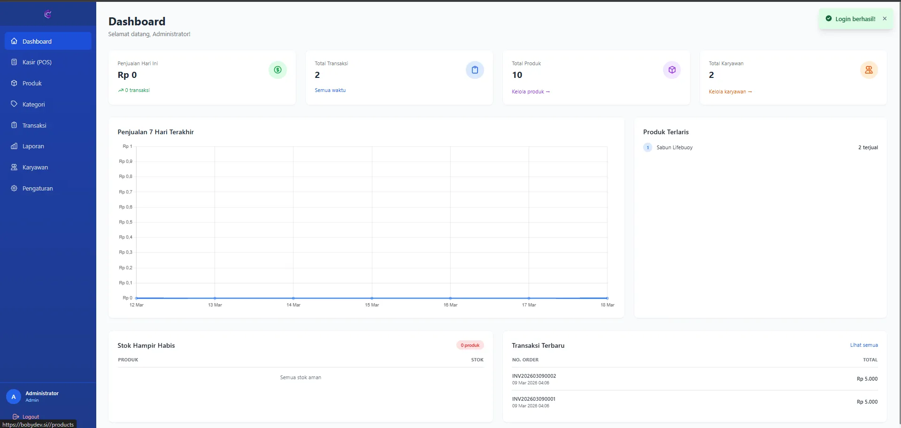Navigate to Transaksi in sidebar
The height and width of the screenshot is (428, 901).
(34, 125)
